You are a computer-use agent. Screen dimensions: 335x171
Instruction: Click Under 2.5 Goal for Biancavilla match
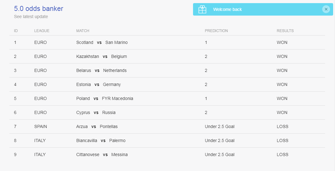[x=219, y=140]
